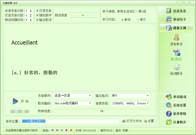Select the 课文 radio button

click(x=138, y=20)
